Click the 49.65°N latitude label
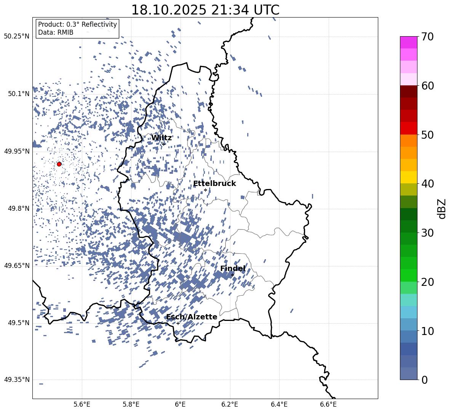The height and width of the screenshot is (412, 451). pos(17,266)
